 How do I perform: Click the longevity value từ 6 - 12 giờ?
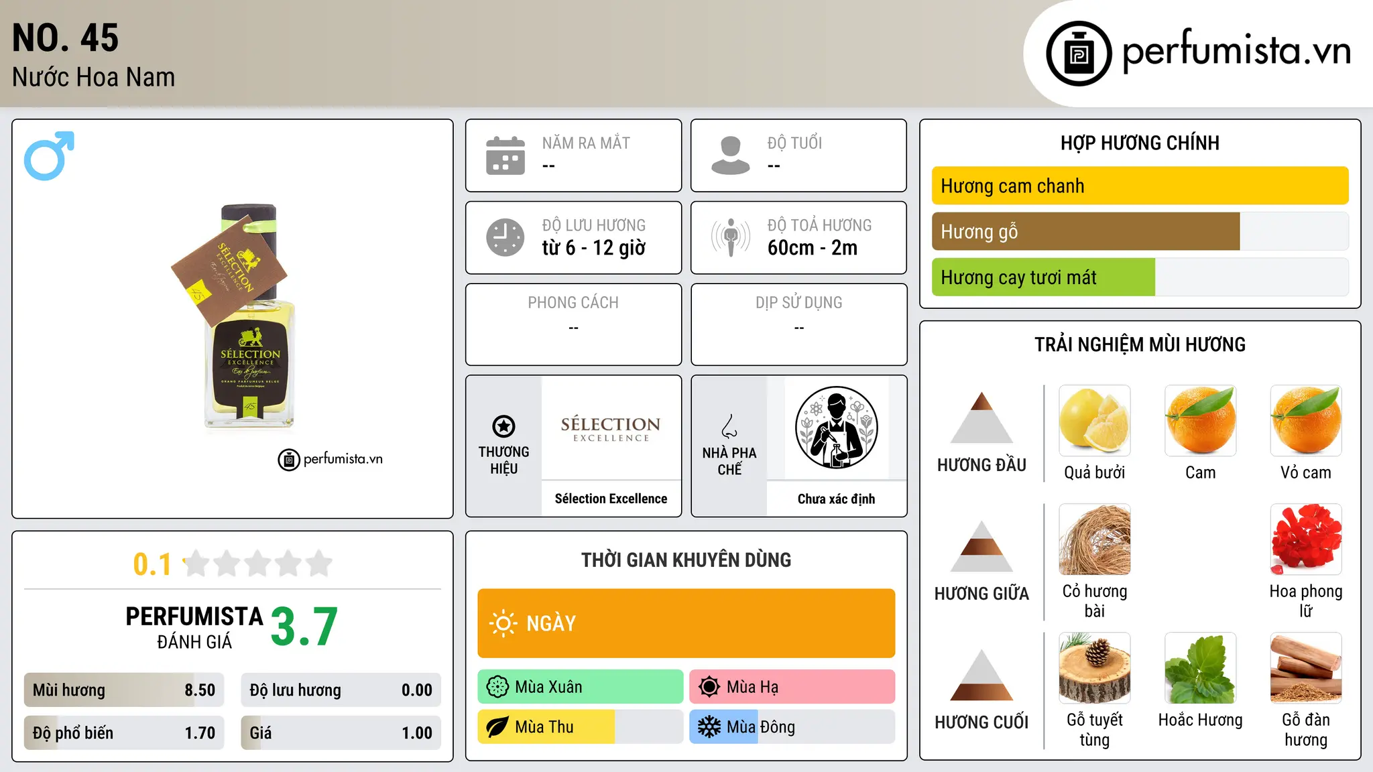[x=593, y=248]
